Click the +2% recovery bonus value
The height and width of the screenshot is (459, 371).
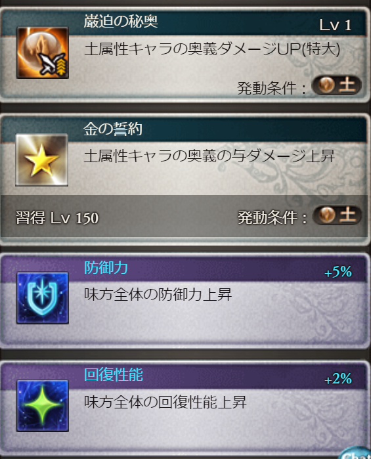(x=338, y=379)
